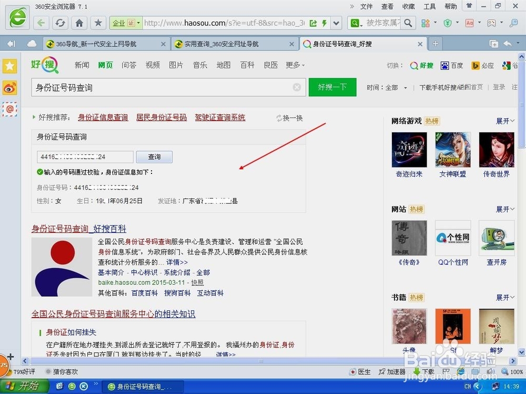Click the red Ad-block toolbar icon
The height and width of the screenshot is (394, 526).
[x=469, y=23]
